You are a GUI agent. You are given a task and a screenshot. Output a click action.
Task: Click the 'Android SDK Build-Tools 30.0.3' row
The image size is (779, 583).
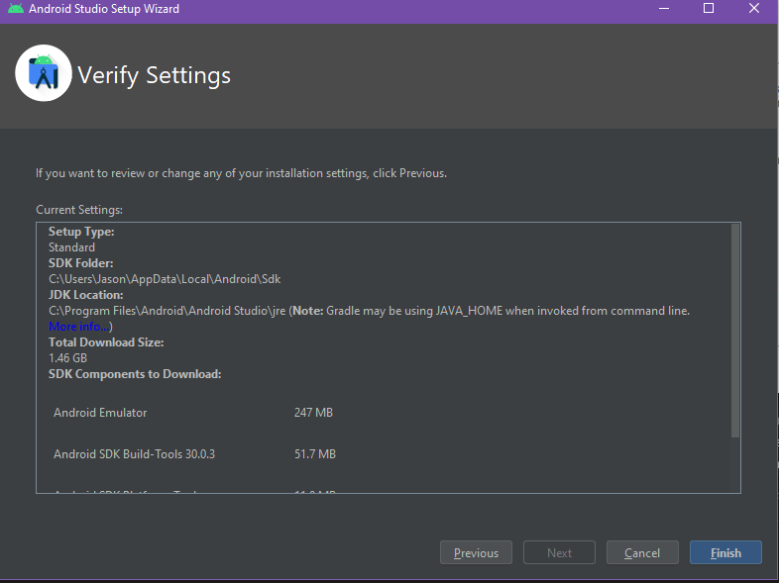[194, 454]
